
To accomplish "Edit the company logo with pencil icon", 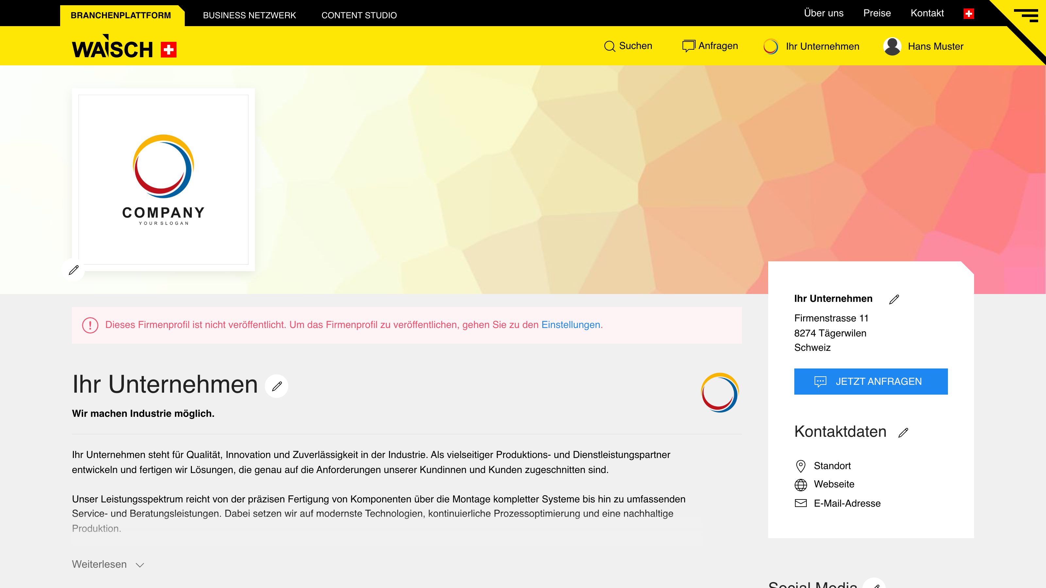I will [x=74, y=270].
